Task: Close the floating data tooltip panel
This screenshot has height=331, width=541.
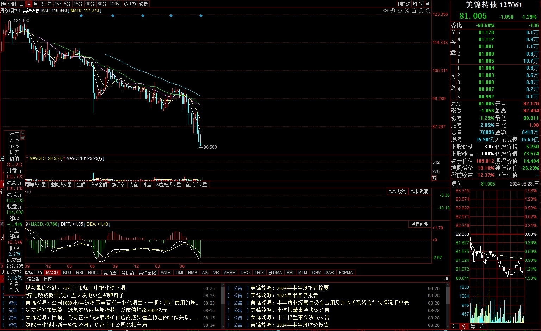Action: tap(23, 133)
